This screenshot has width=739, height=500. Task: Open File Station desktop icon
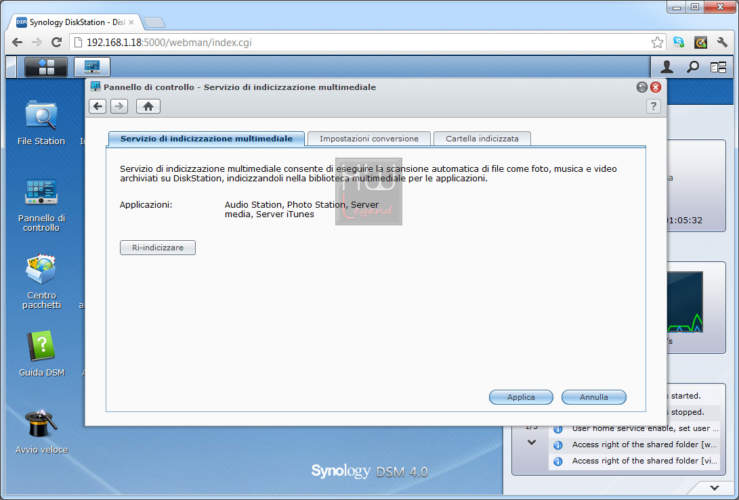pos(41,122)
